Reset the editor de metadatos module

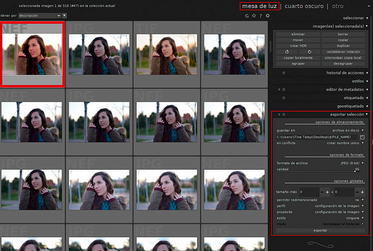[284, 89]
